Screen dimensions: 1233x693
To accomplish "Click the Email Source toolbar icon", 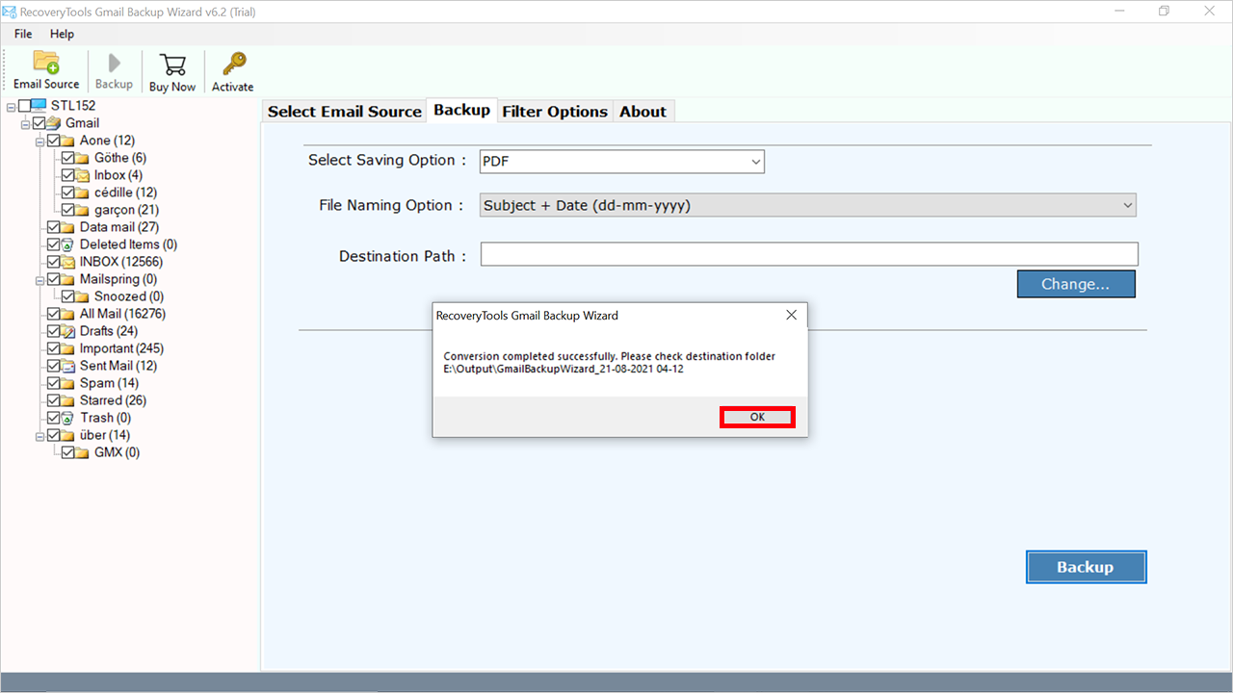I will [x=46, y=63].
